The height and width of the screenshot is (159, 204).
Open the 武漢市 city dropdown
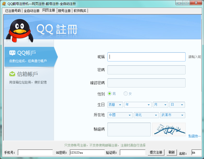[x=173, y=115]
